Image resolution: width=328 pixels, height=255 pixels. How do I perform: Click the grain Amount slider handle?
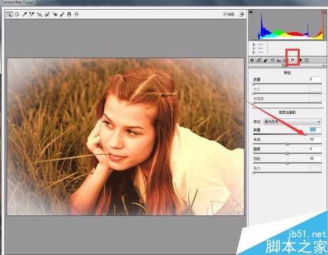click(x=254, y=84)
